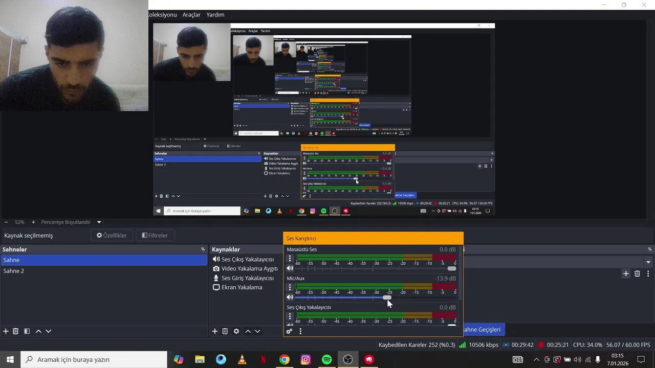This screenshot has height=368, width=655.
Task: Add a new source in Kaynaklar panel
Action: 215,331
